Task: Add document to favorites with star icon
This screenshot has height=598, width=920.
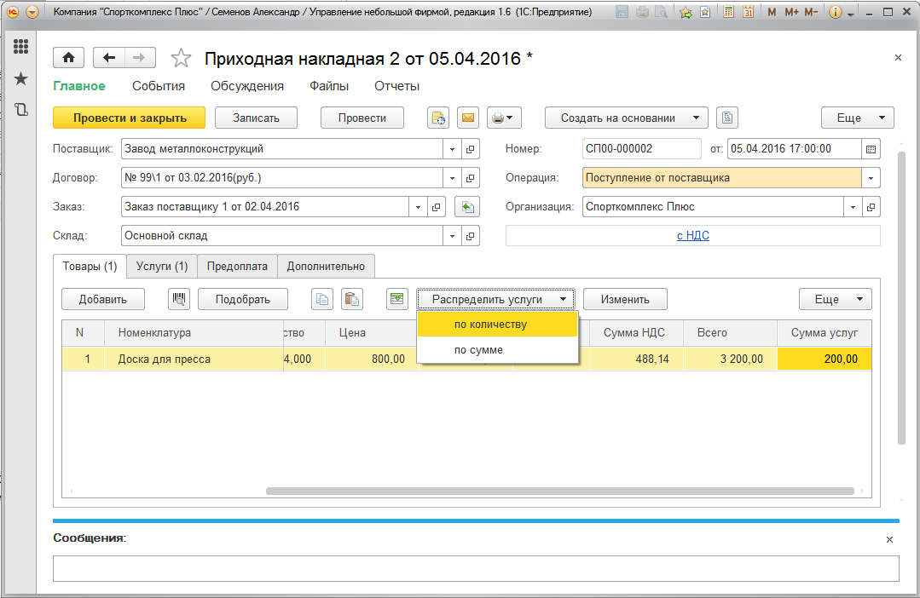Action: click(x=181, y=58)
